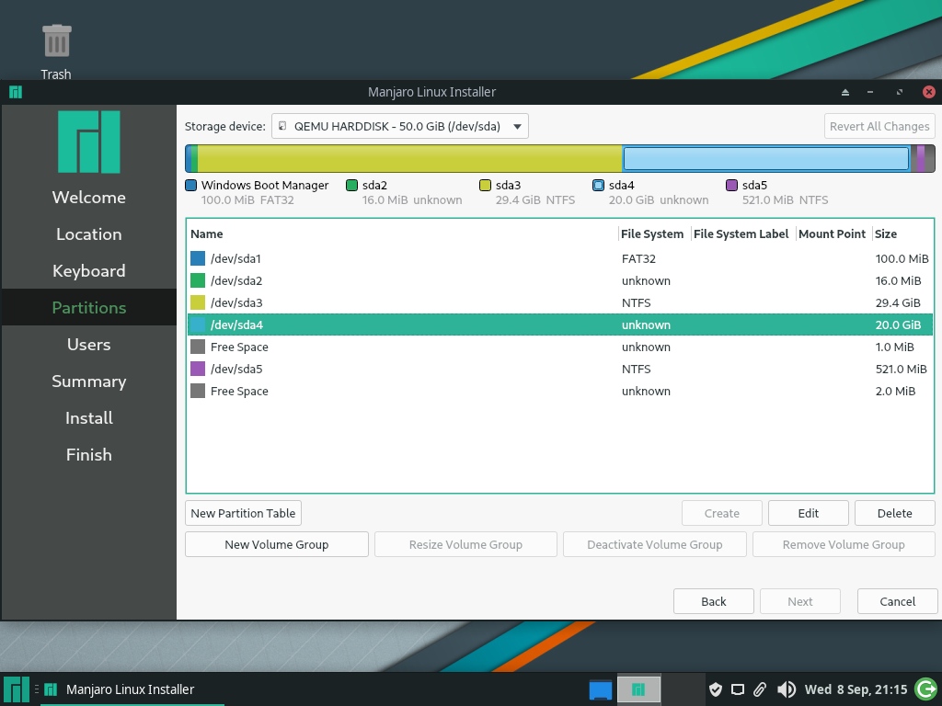Viewport: 942px width, 706px height.
Task: Click Revert All Changes button
Action: (879, 126)
